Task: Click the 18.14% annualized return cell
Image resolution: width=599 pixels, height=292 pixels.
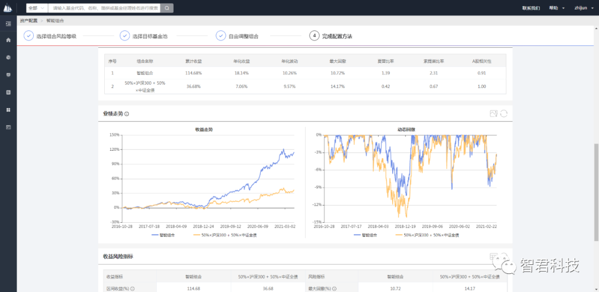Action: (242, 73)
